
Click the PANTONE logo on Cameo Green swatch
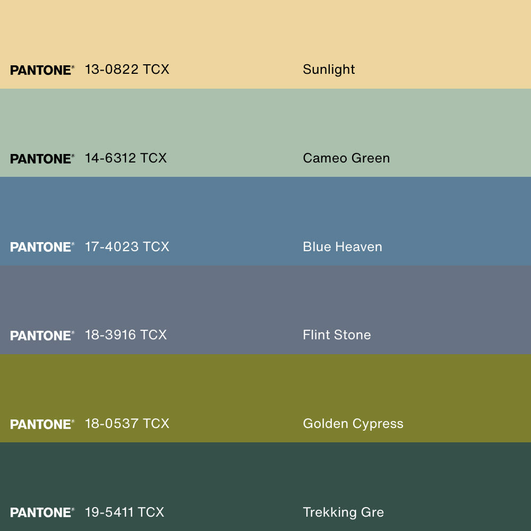click(x=42, y=159)
